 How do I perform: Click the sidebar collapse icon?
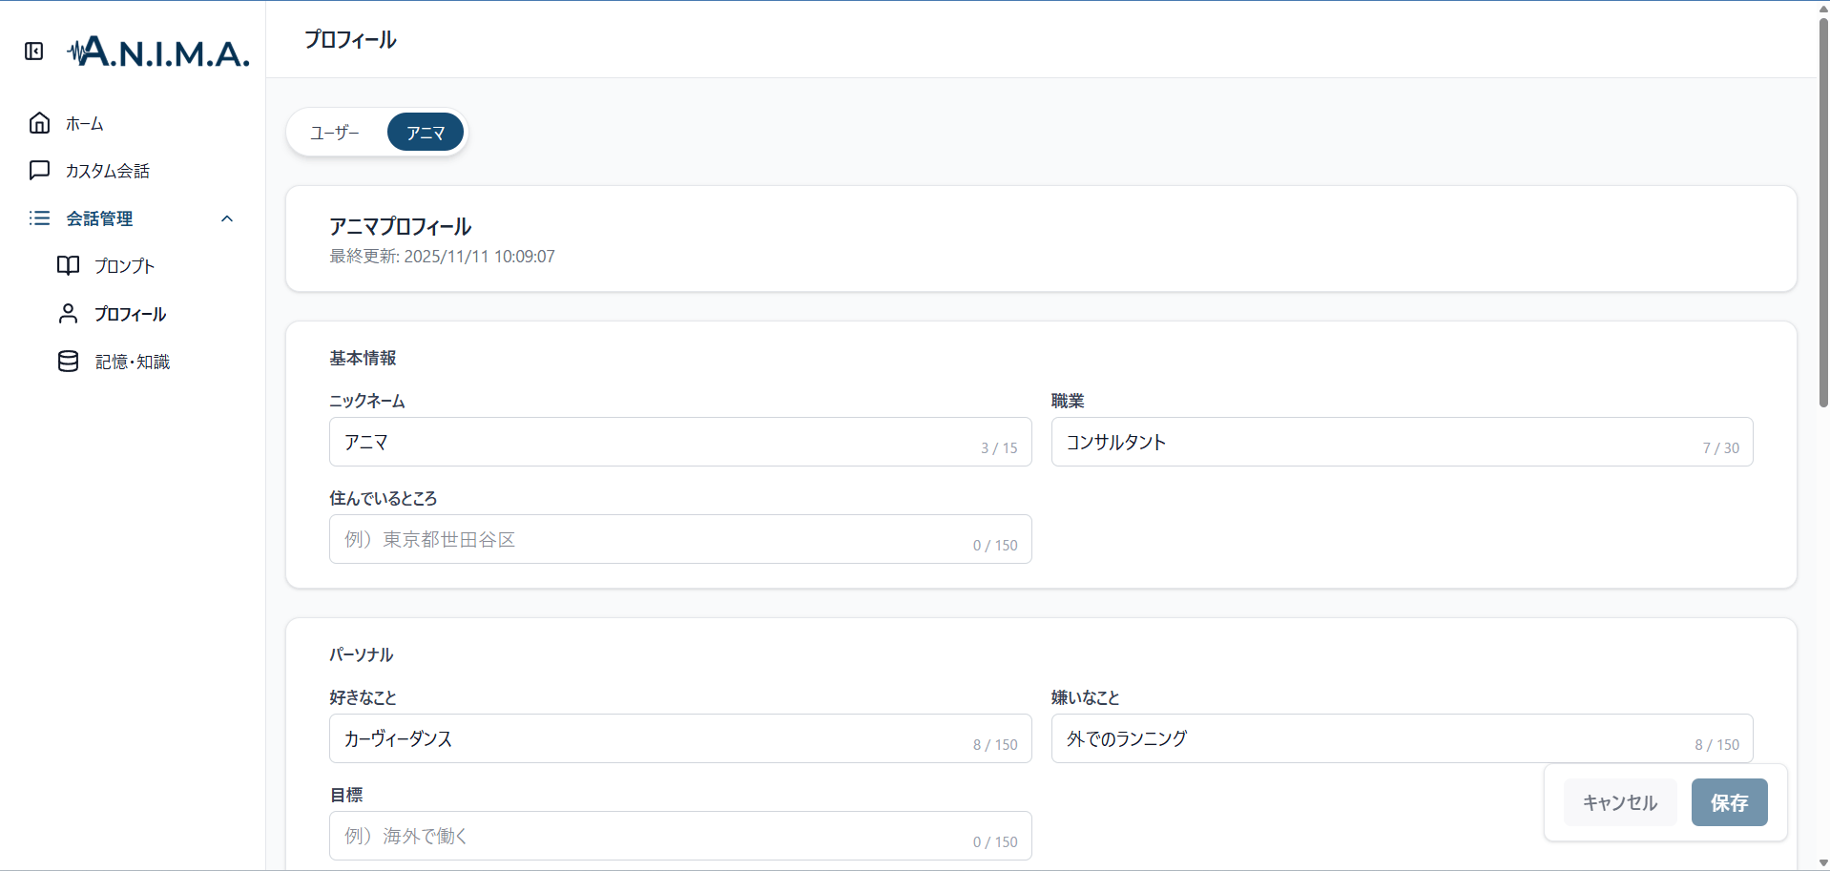click(34, 52)
